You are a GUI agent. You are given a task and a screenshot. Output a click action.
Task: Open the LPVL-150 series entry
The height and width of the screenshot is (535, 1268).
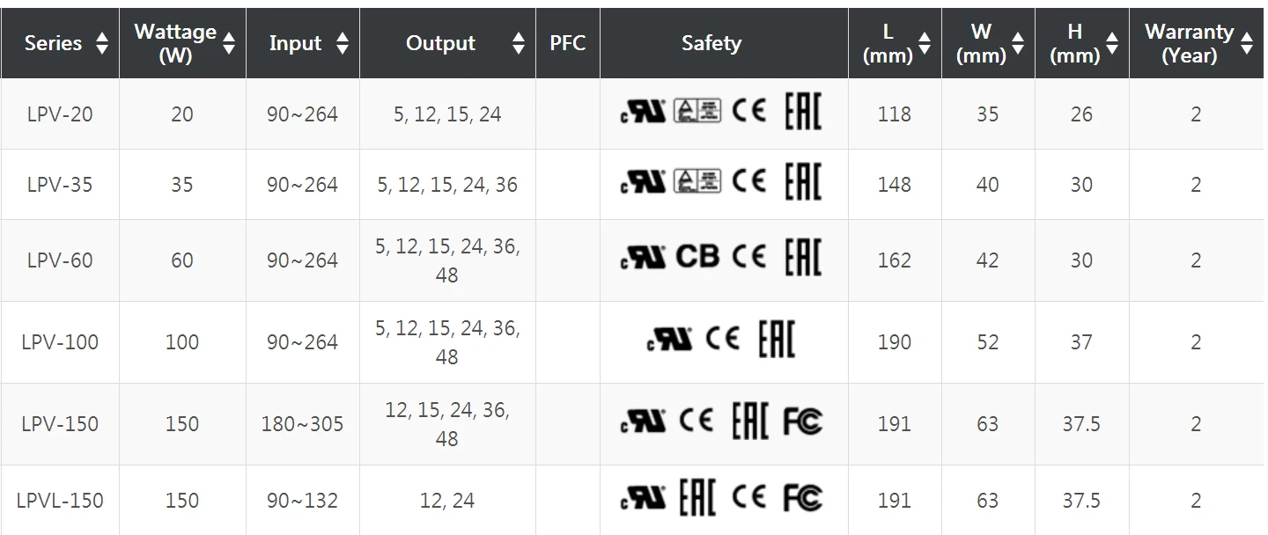pos(60,501)
